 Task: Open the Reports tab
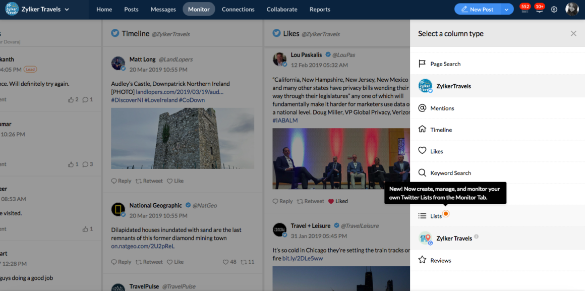(x=320, y=10)
